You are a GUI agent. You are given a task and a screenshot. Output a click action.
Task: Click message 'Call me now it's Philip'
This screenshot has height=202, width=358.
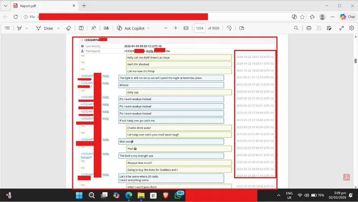pyautogui.click(x=179, y=71)
